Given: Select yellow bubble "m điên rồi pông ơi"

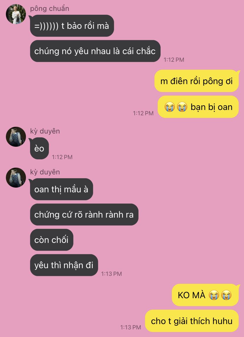Looking at the screenshot, I should (x=196, y=81).
